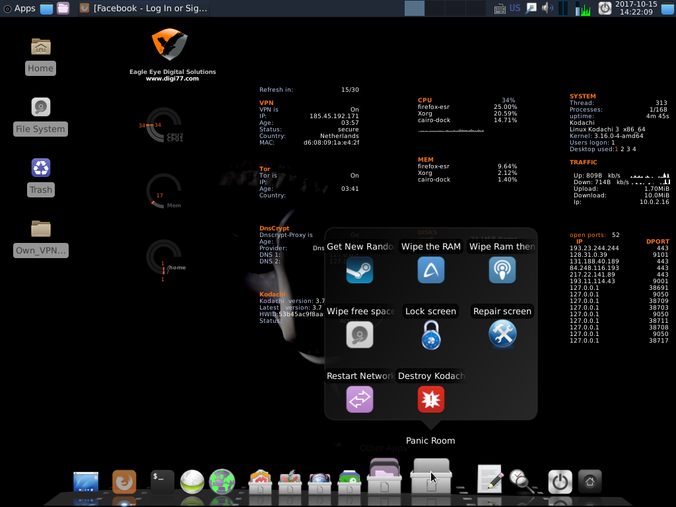Open the Home desktop folder

40,47
